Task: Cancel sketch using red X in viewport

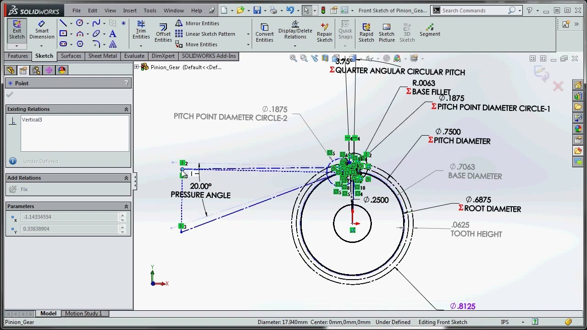Action: (558, 86)
